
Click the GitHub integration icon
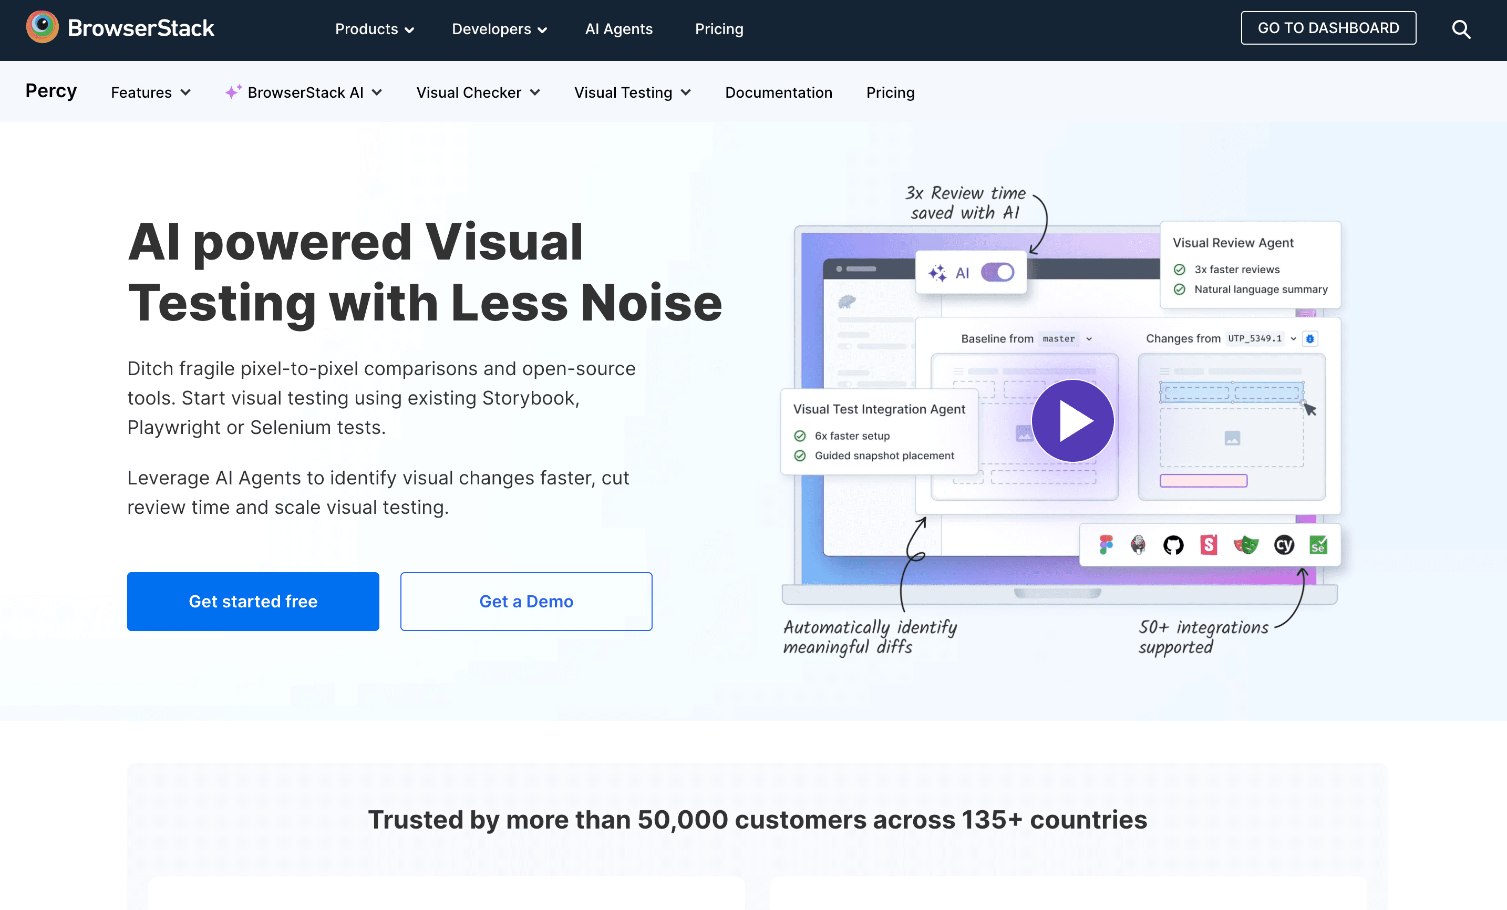pyautogui.click(x=1173, y=544)
